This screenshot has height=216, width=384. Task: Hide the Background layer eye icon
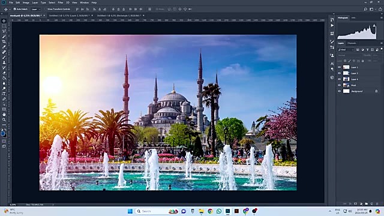(x=340, y=91)
